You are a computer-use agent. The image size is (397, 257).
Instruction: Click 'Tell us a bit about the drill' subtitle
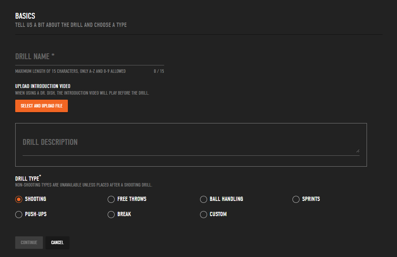coord(71,25)
